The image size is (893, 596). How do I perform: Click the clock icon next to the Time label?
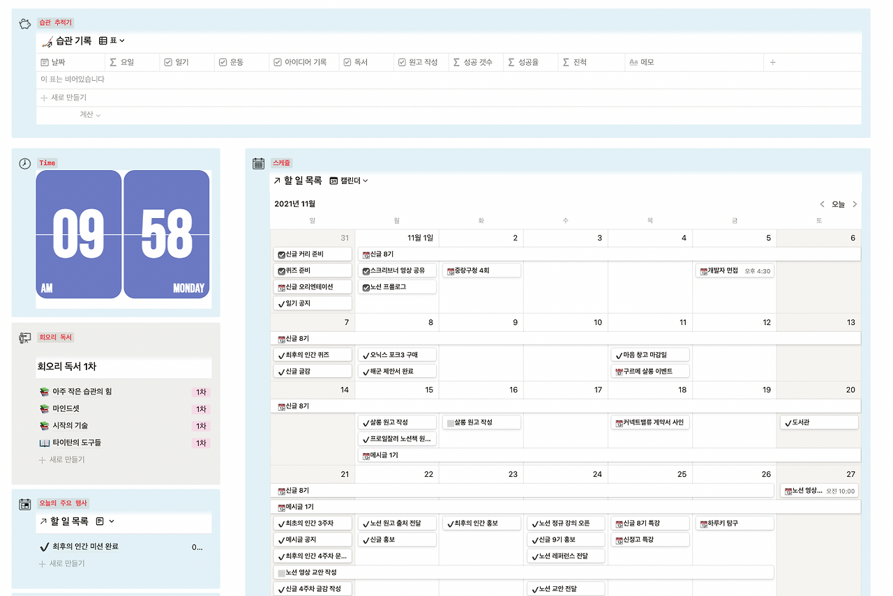[24, 162]
